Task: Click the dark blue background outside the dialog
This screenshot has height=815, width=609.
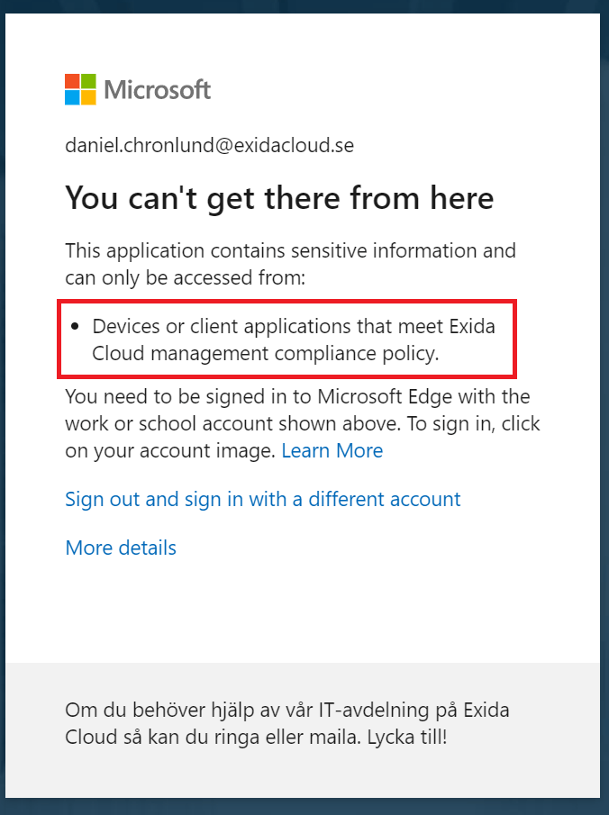Action: 604,405
